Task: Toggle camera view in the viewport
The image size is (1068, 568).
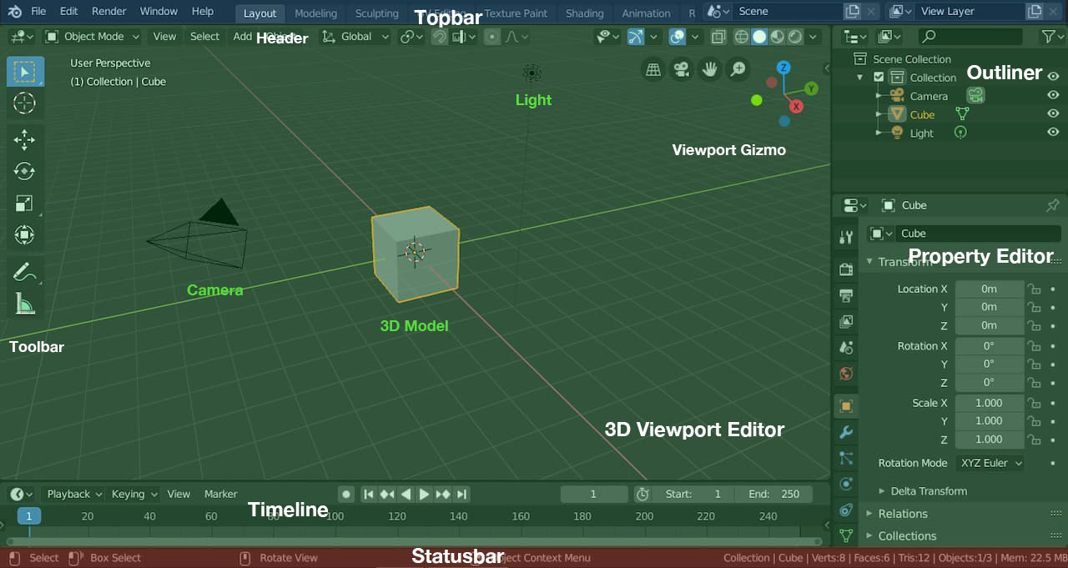Action: click(682, 70)
